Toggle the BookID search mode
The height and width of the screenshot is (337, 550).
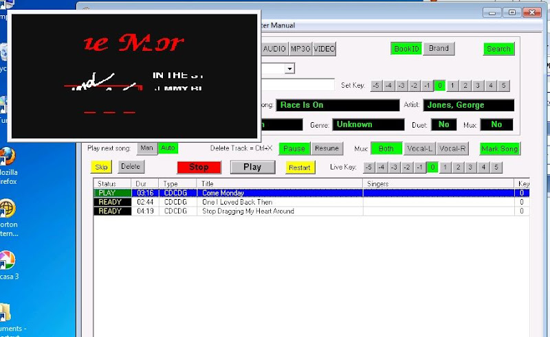click(x=406, y=49)
